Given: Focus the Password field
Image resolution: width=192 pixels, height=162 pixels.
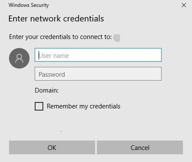Looking at the screenshot, I should [x=98, y=74].
